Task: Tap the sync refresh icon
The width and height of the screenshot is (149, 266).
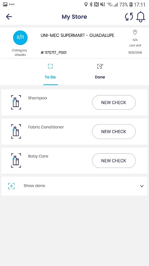Action: (x=129, y=17)
